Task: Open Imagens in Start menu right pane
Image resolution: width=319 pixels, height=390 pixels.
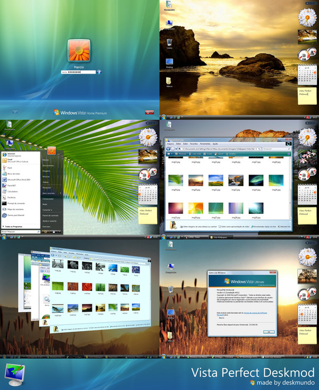Action: 46,171
